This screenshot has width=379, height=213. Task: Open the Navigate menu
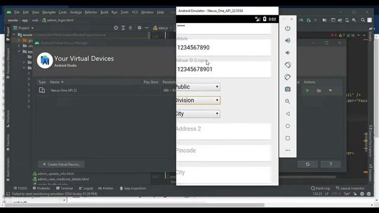(49, 12)
